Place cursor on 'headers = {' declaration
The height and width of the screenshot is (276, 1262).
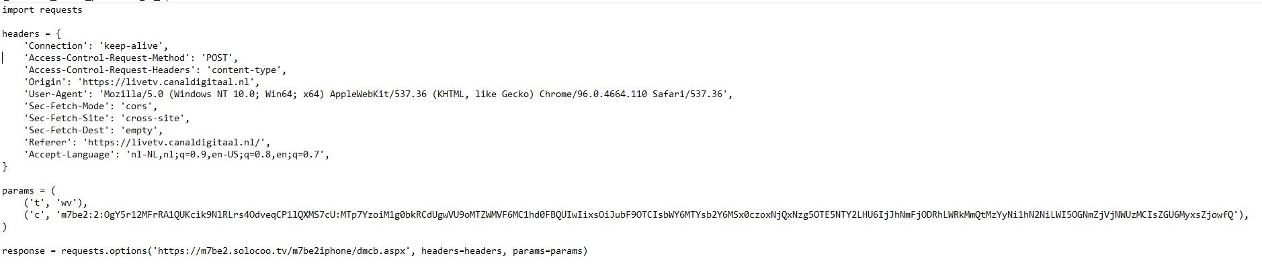click(31, 34)
